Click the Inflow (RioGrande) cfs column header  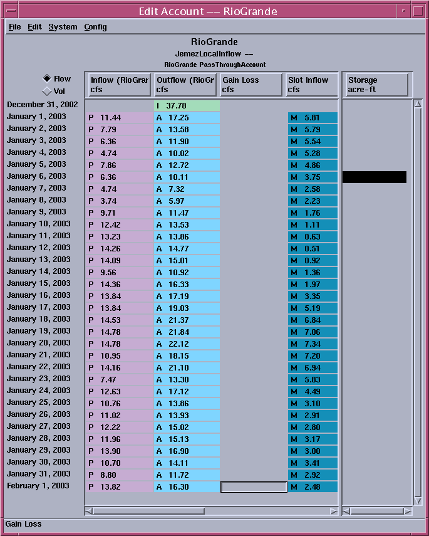(119, 85)
